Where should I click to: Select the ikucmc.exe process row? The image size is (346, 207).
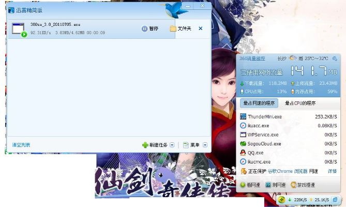coord(288,162)
